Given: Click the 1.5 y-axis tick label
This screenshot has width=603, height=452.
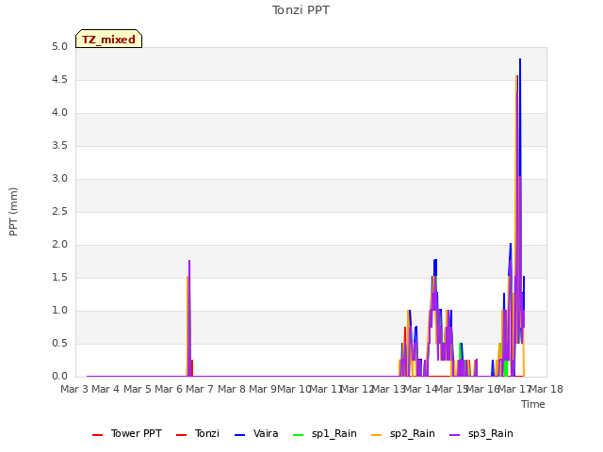Looking at the screenshot, I should [59, 278].
